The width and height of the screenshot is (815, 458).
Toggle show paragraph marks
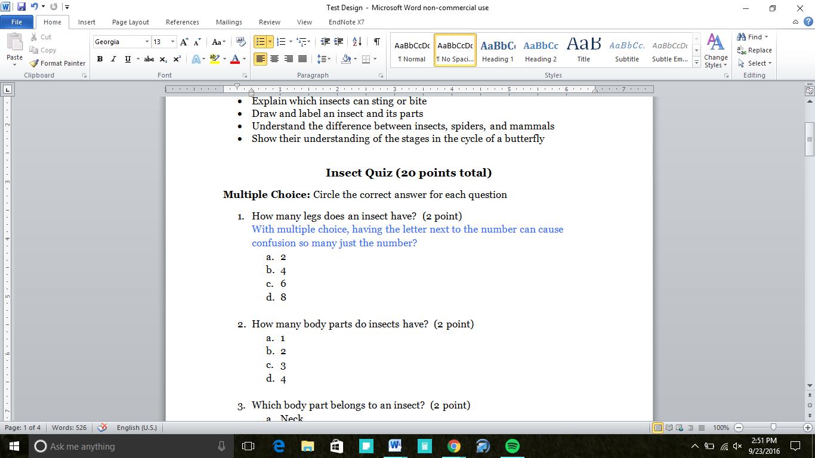(x=376, y=42)
